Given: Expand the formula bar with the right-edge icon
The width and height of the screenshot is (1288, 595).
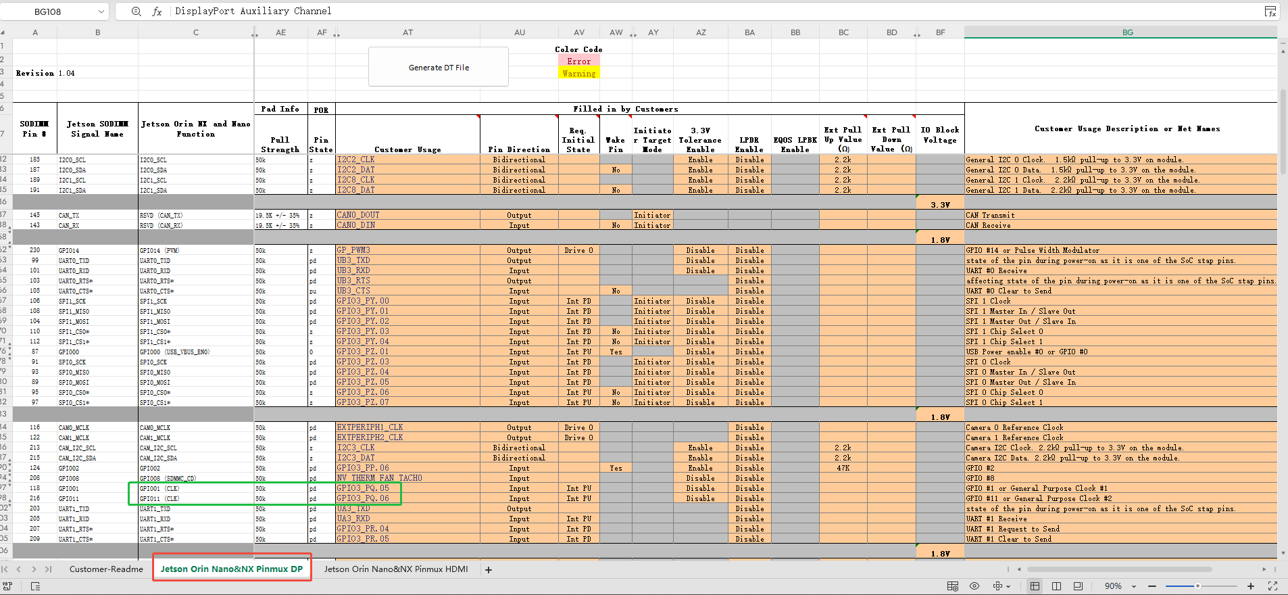Looking at the screenshot, I should (x=1270, y=11).
